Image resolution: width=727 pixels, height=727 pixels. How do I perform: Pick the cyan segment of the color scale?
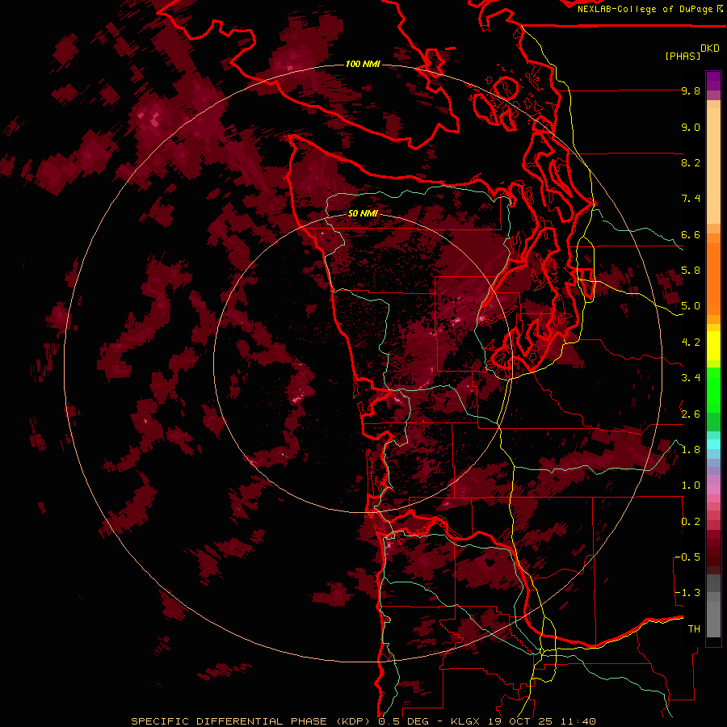[713, 444]
